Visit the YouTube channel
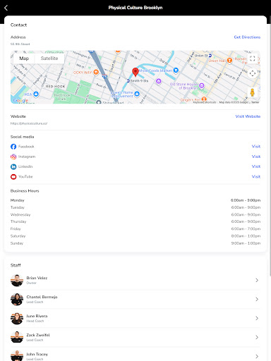 click(256, 176)
